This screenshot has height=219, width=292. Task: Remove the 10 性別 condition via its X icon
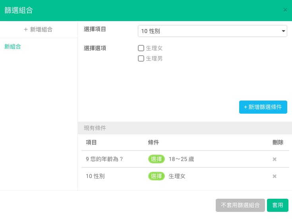(274, 176)
